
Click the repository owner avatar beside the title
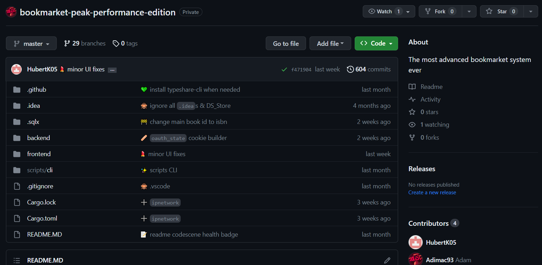point(11,12)
